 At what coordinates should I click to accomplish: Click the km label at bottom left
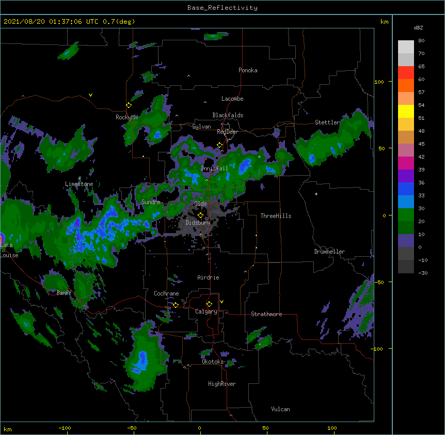(x=8, y=429)
